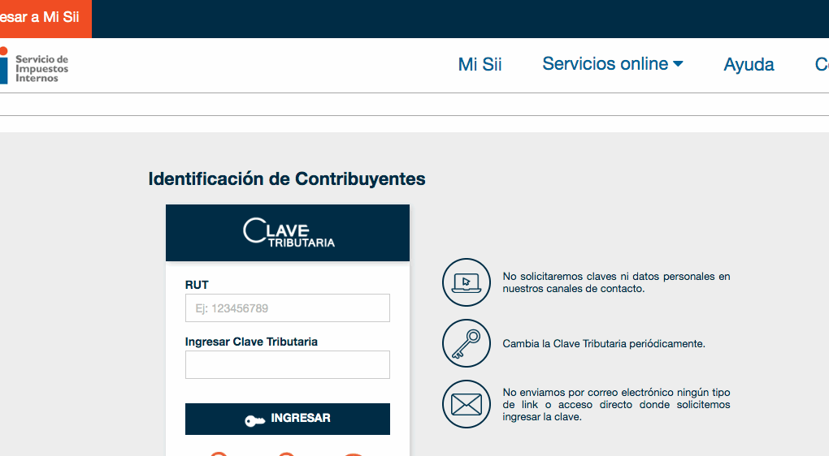Open the Mi Sii menu item

[x=480, y=65]
